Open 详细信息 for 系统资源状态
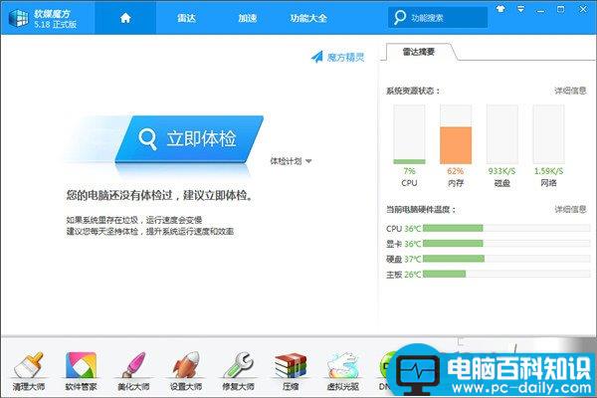This screenshot has height=398, width=597. 570,91
